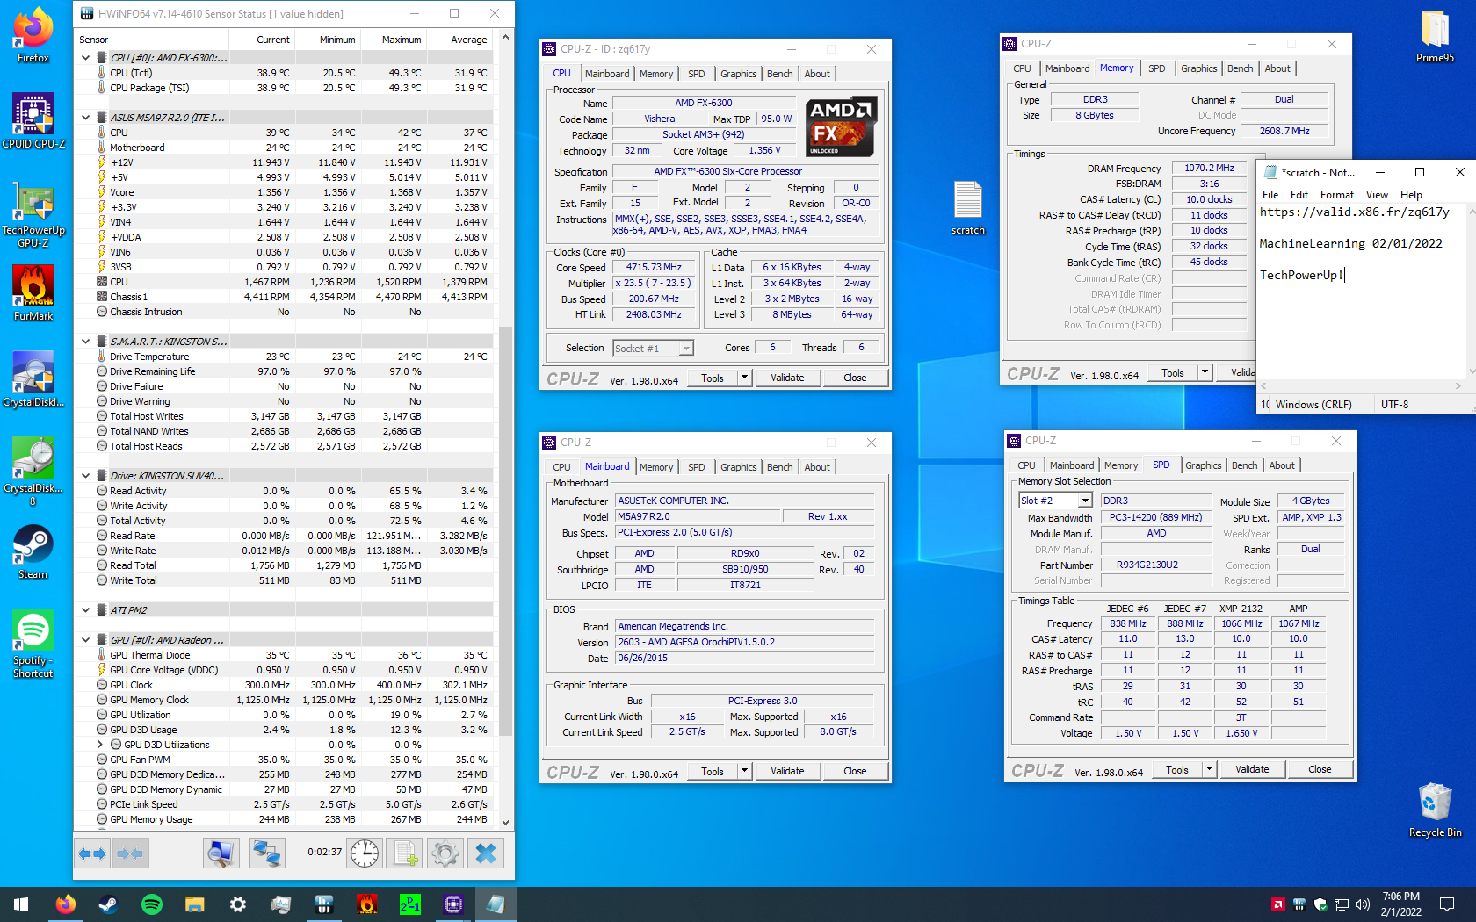Open the Steam desktop icon

33,551
